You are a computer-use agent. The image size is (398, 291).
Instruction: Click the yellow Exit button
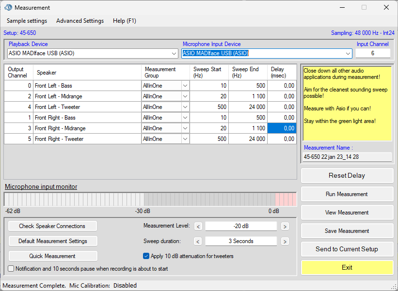coord(347,267)
